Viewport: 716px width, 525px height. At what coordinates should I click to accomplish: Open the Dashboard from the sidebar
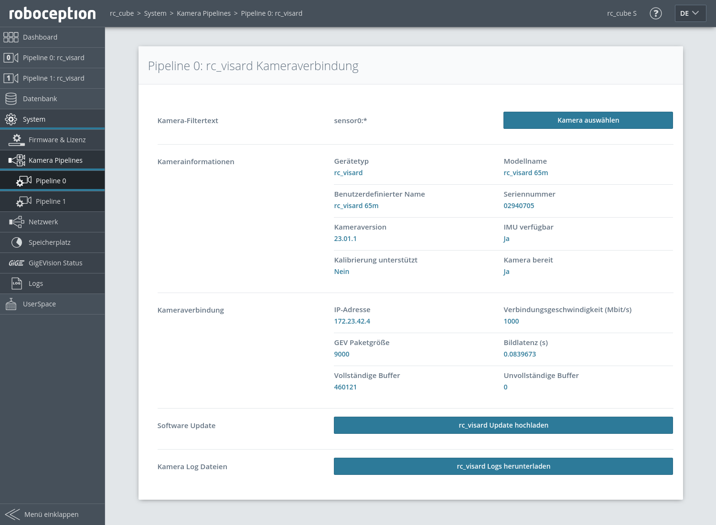click(40, 37)
